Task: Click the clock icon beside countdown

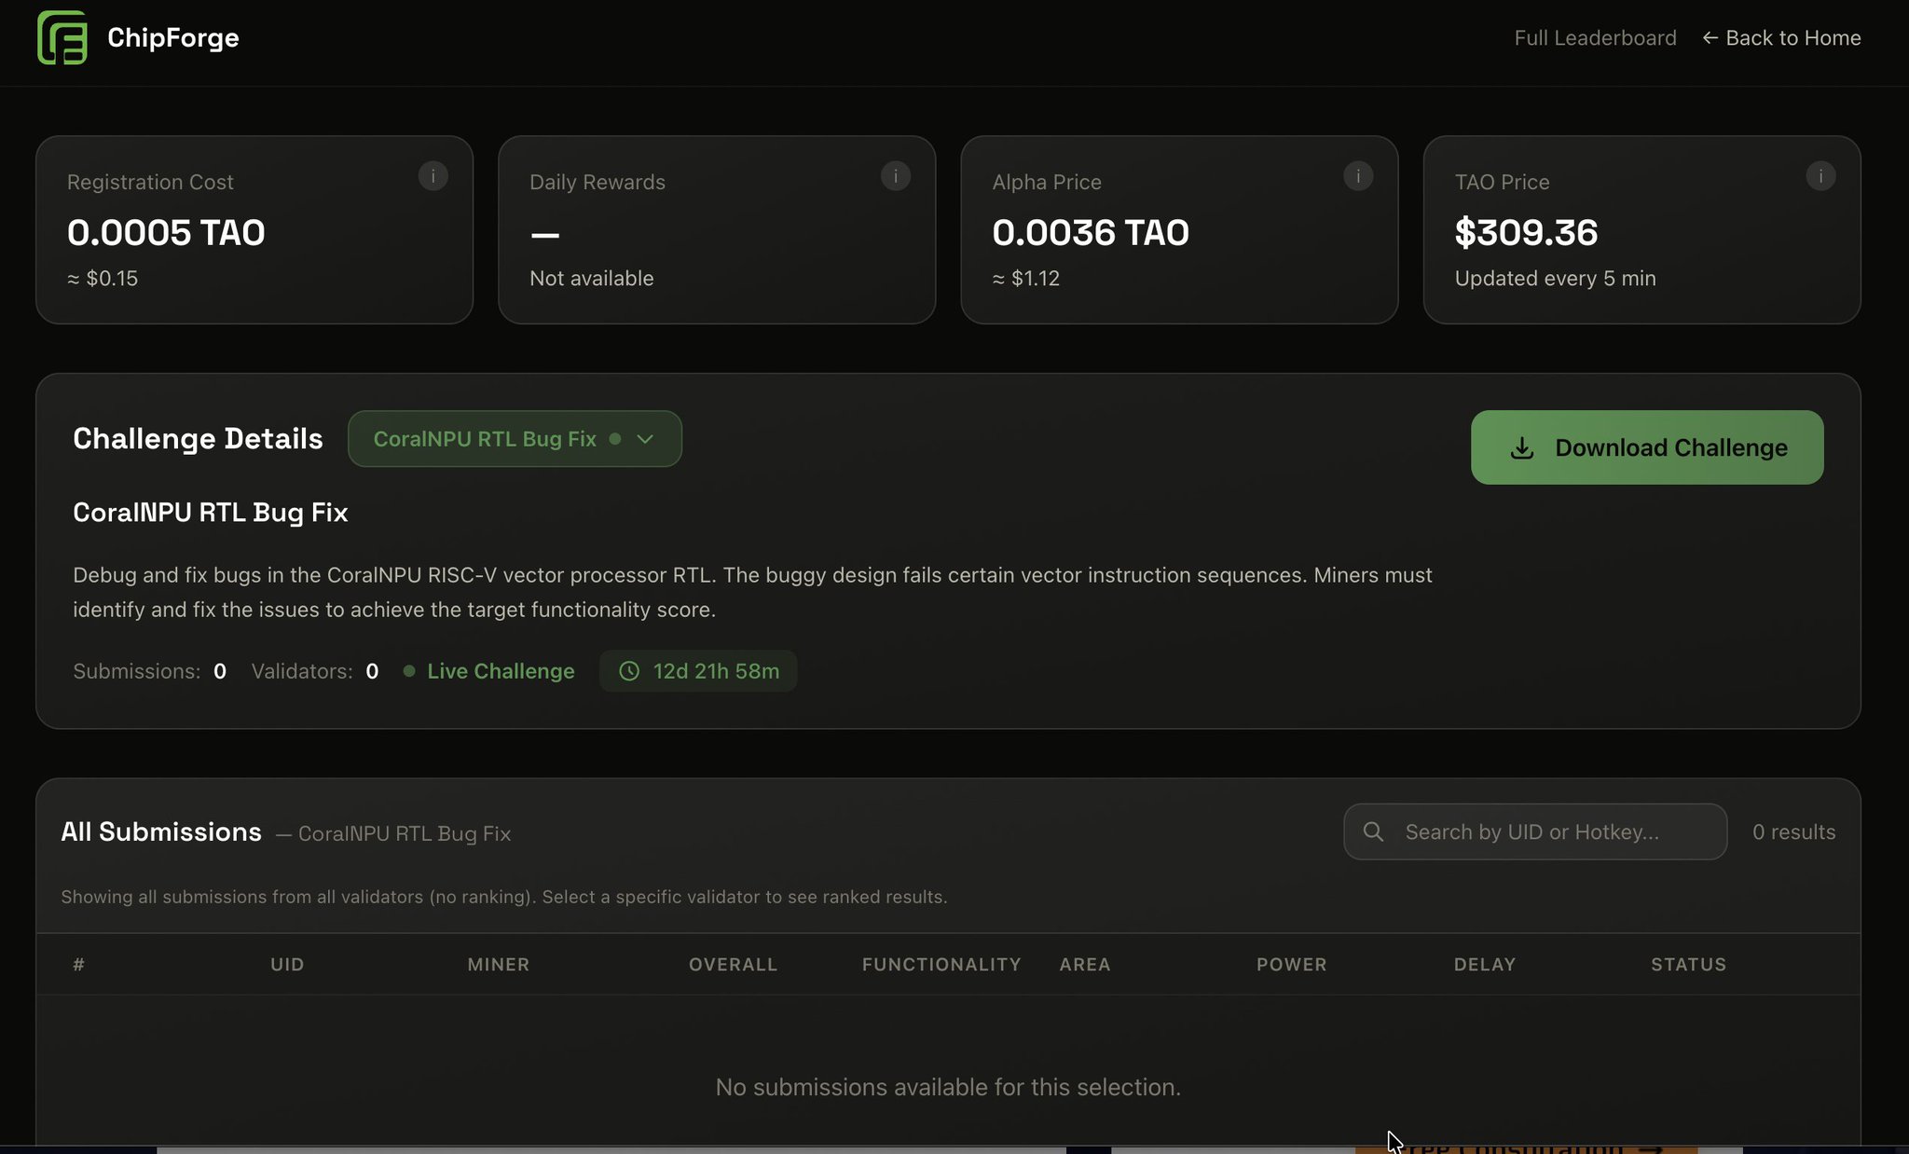Action: click(629, 671)
